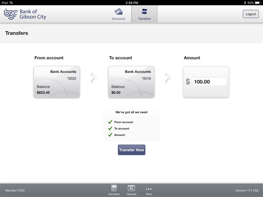Screen dimensions: 263x197
Task: Tap the Logout button
Action: pyautogui.click(x=251, y=14)
